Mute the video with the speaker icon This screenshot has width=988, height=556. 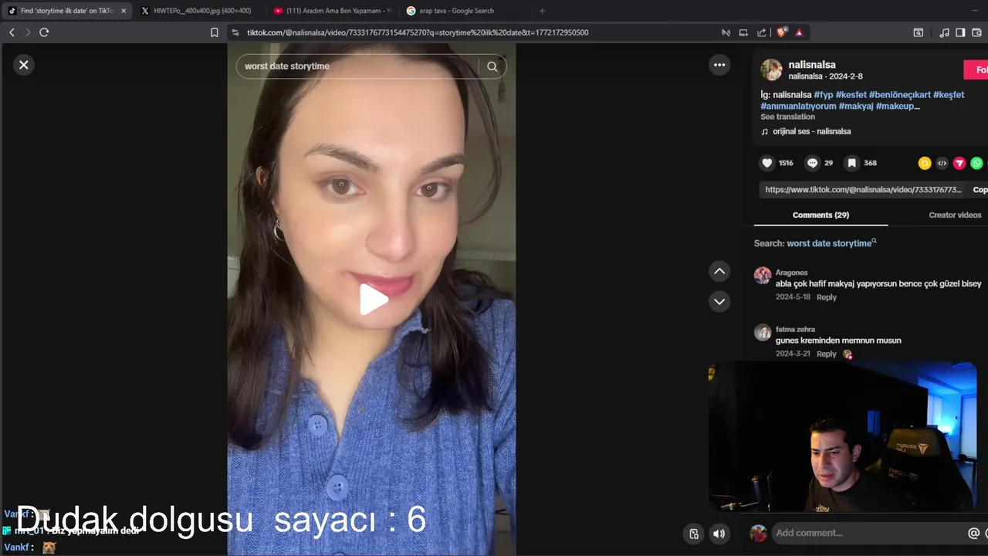click(719, 534)
